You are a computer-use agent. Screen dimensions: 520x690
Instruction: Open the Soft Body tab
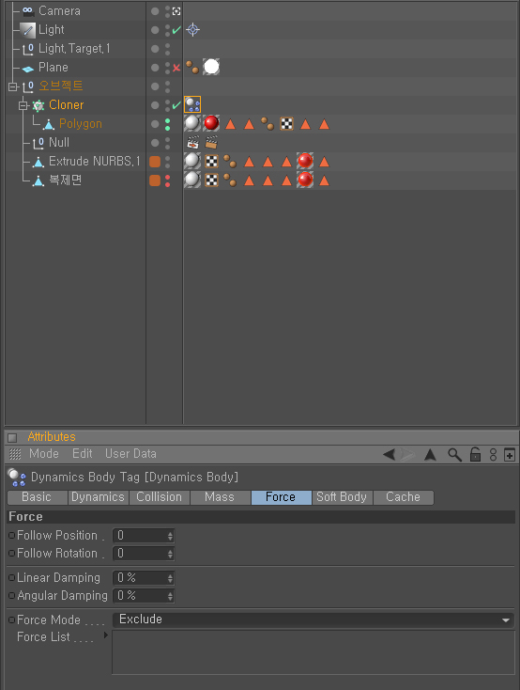pyautogui.click(x=342, y=497)
